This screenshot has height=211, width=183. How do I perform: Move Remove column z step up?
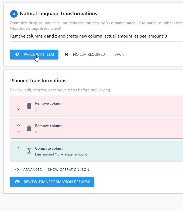[18, 125]
